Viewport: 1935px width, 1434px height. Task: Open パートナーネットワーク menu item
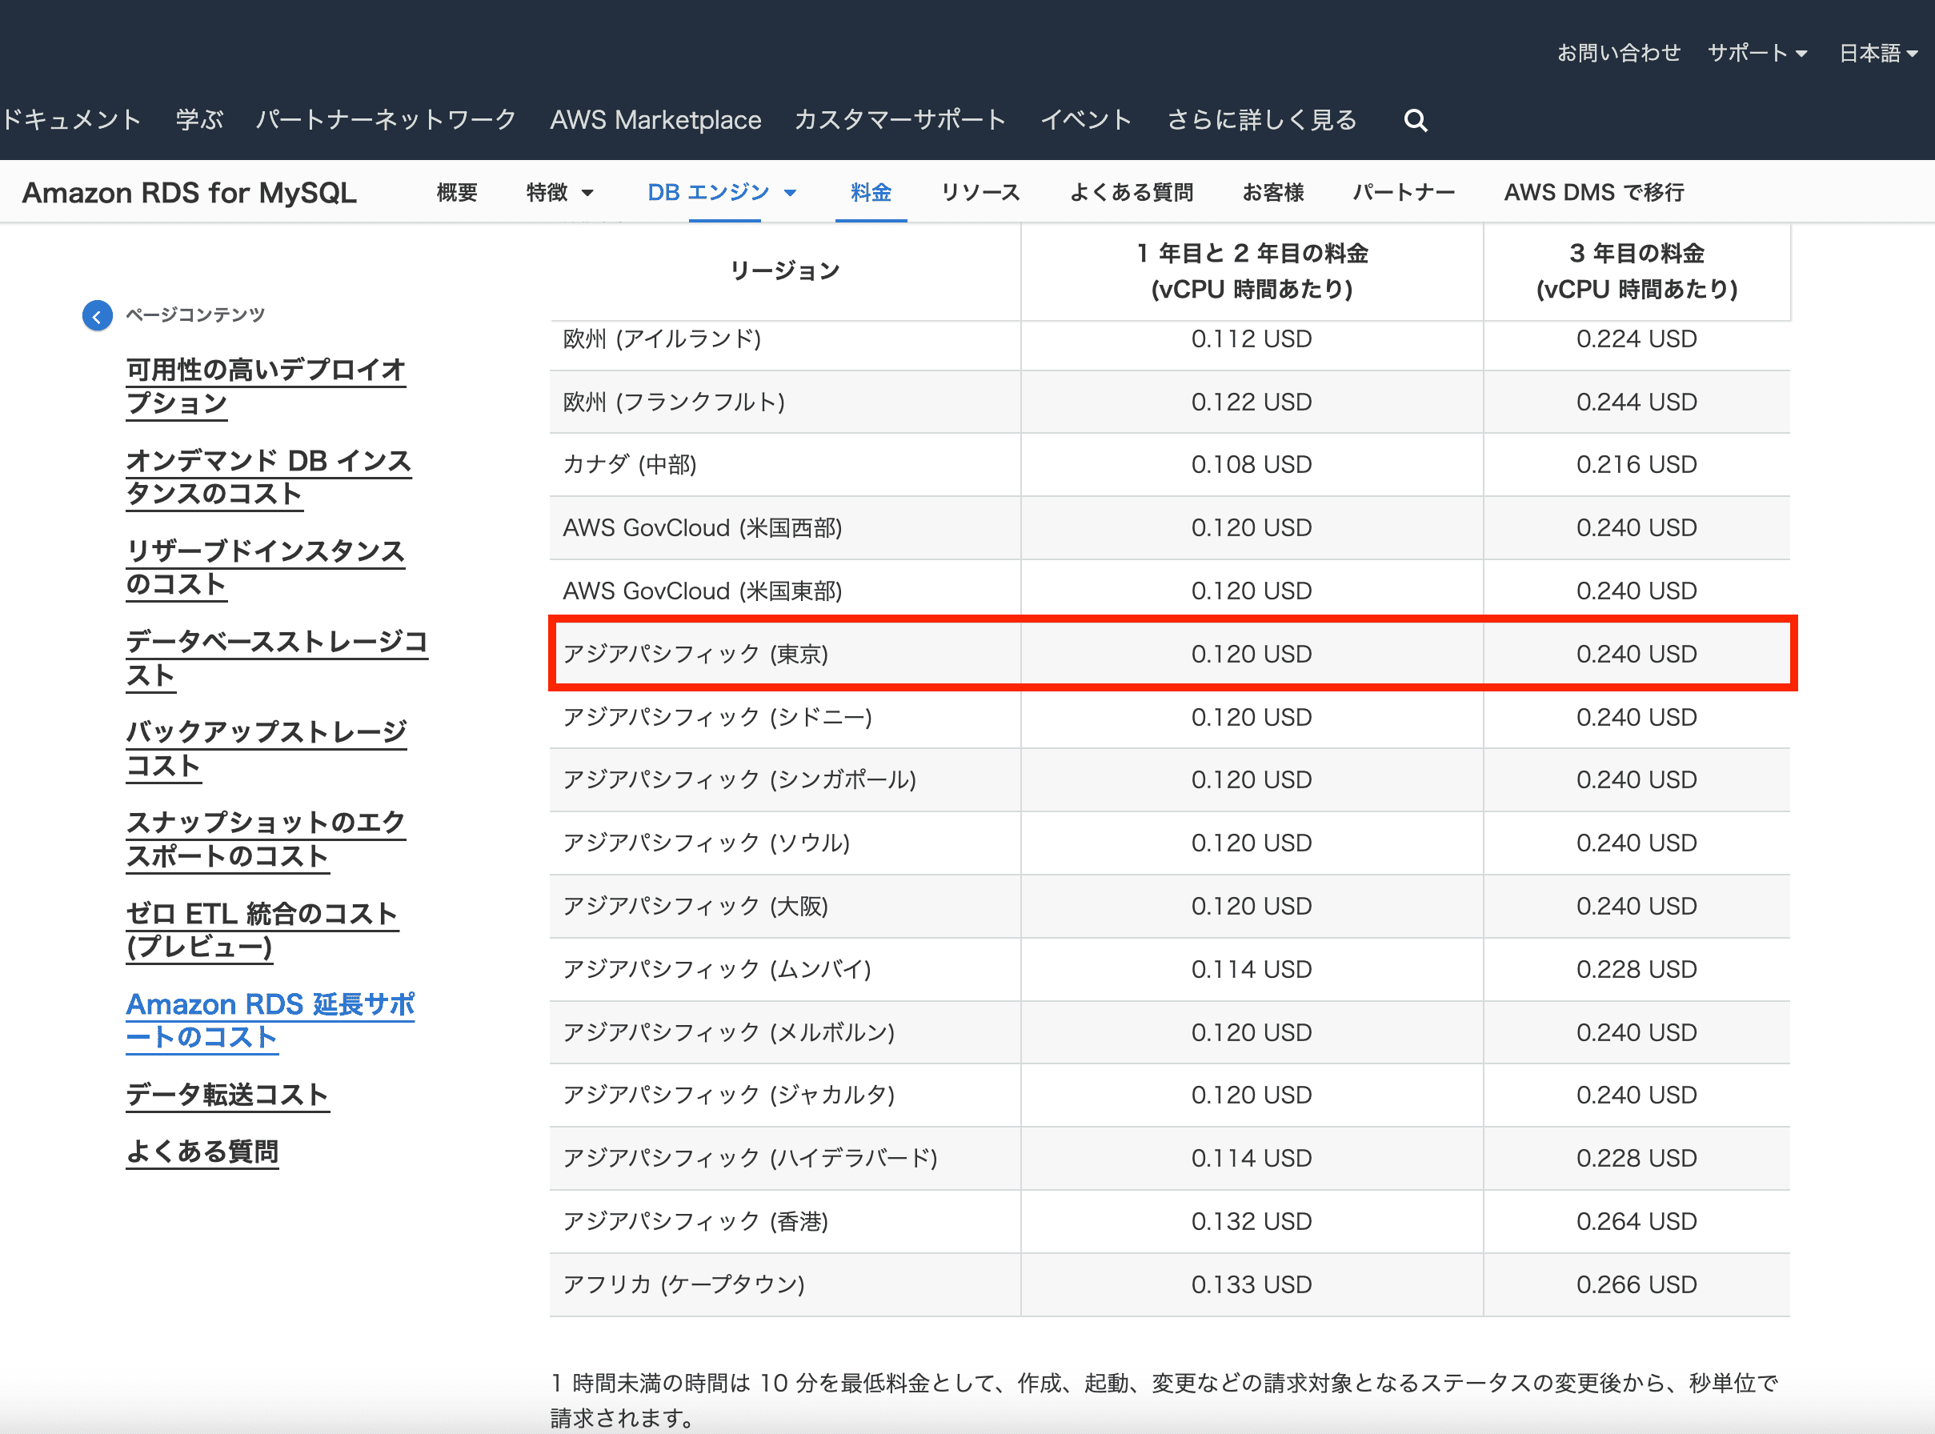pos(387,120)
